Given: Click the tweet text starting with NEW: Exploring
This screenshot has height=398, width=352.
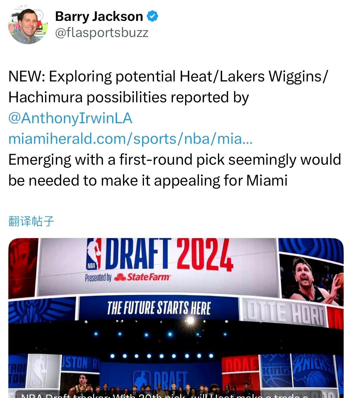Looking at the screenshot, I should [168, 87].
